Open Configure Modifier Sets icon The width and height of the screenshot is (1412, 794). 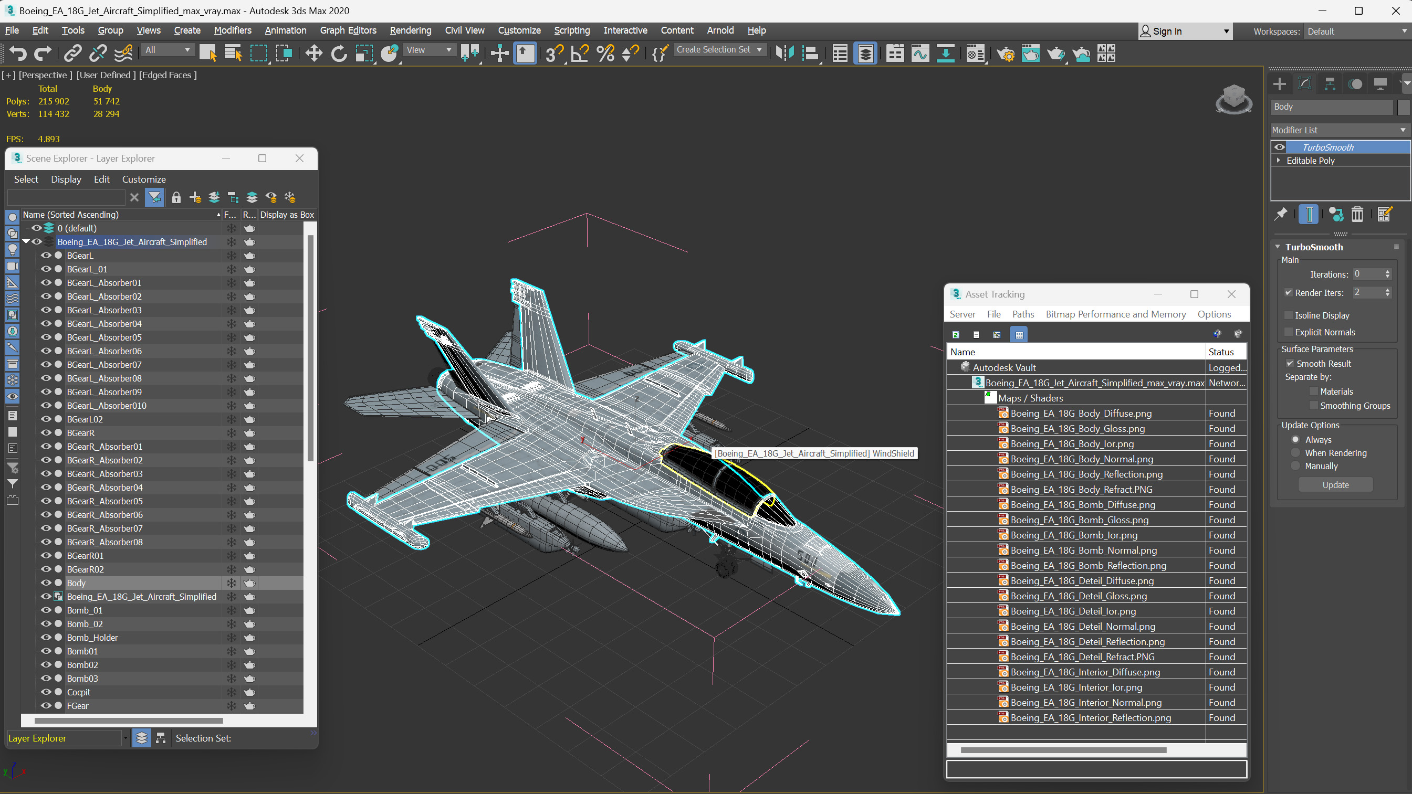coord(1385,214)
